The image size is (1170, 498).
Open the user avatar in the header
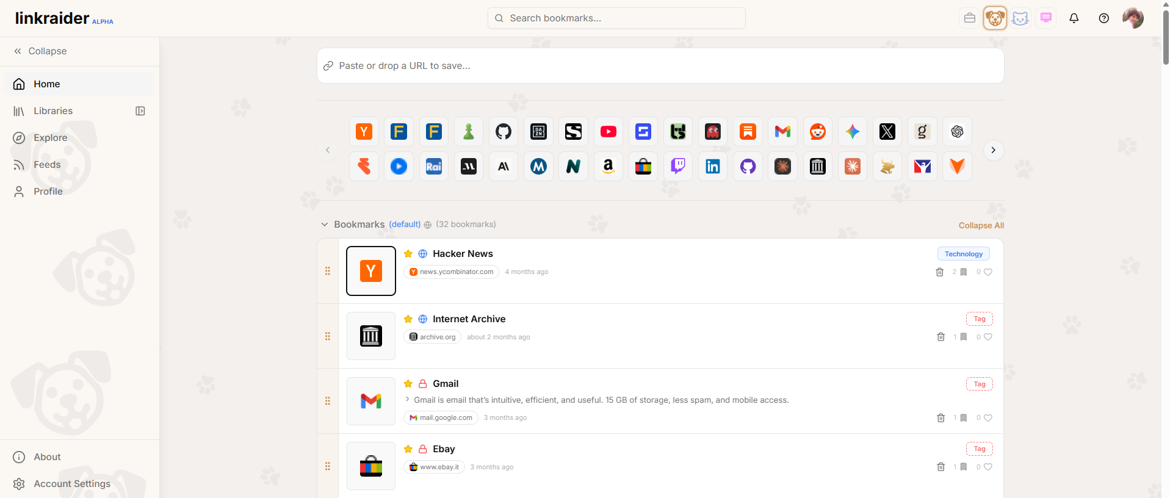click(1133, 18)
